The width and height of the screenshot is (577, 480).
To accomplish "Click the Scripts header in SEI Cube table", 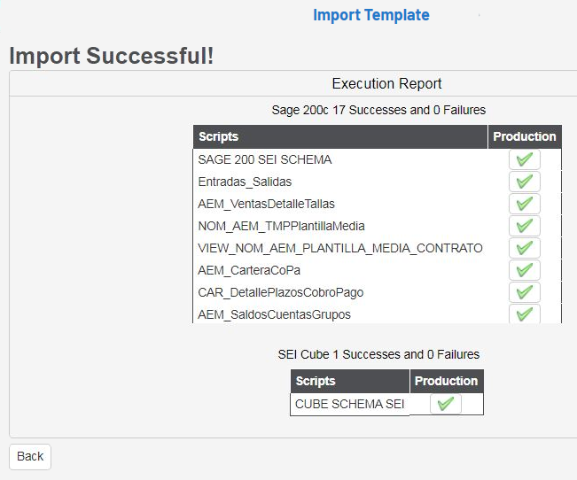I will pyautogui.click(x=316, y=381).
